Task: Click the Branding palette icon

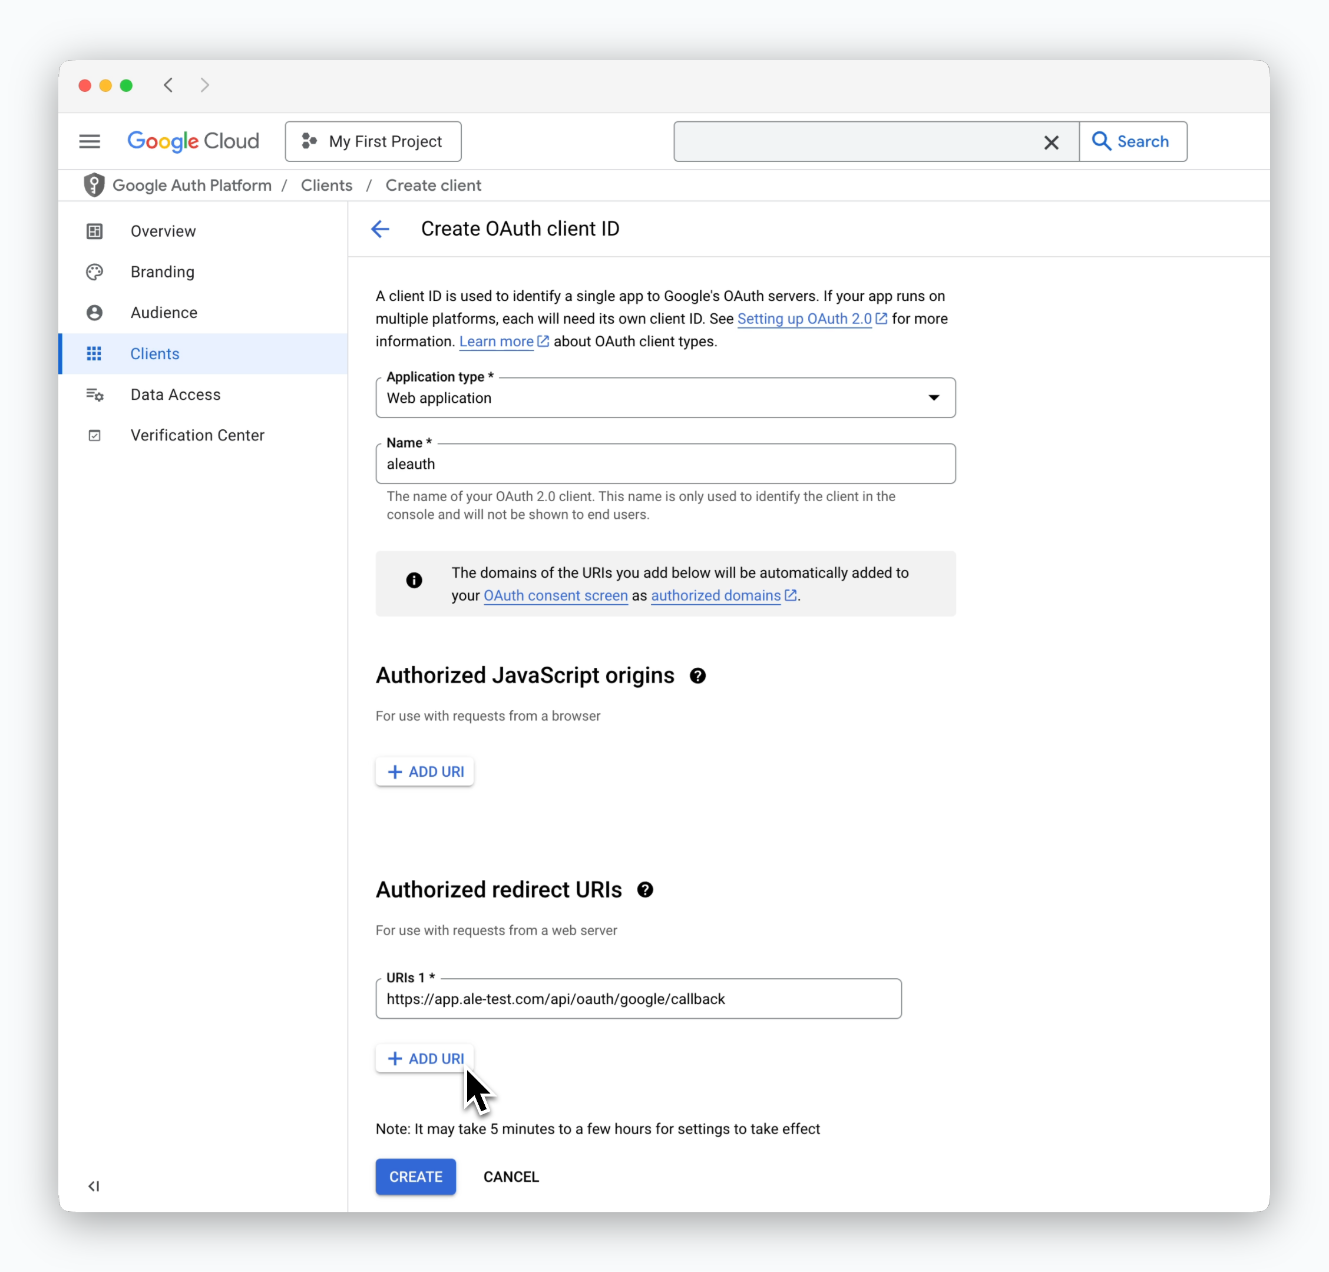Action: [94, 271]
